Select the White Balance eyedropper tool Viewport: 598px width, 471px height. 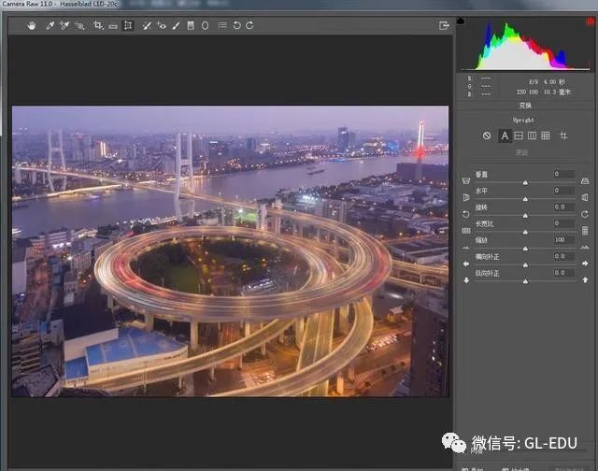pyautogui.click(x=50, y=25)
